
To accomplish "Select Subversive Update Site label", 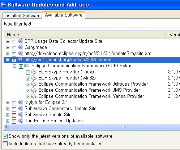I will point(48,115).
